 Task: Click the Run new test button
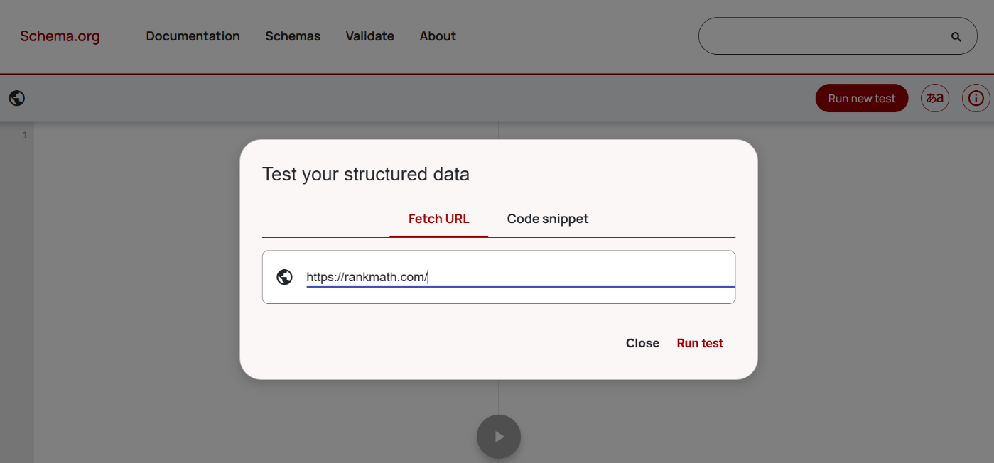point(861,99)
